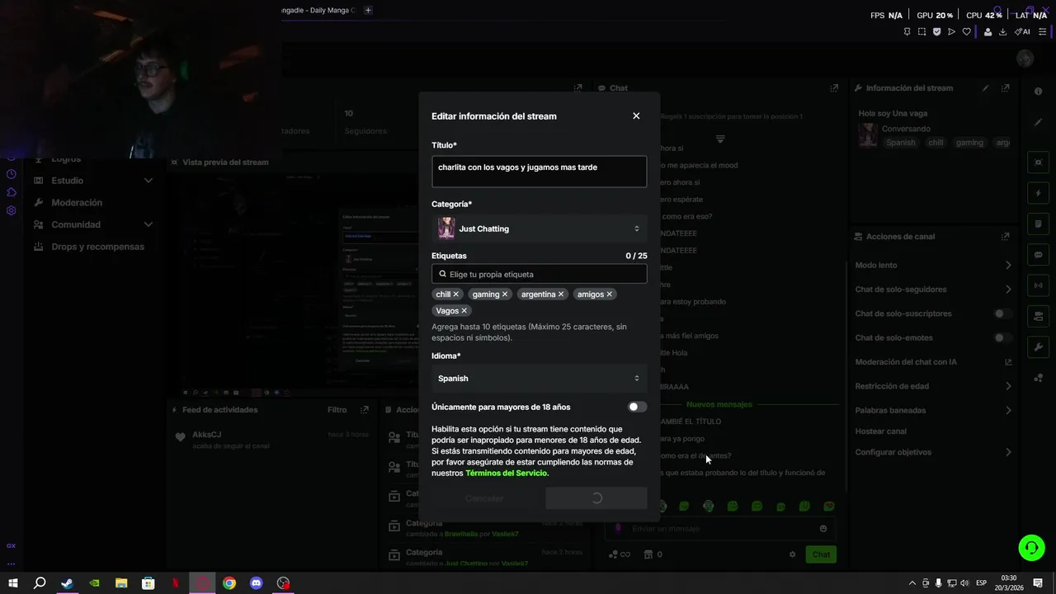Open the Categoría Just Chatting dropdown

(x=539, y=229)
